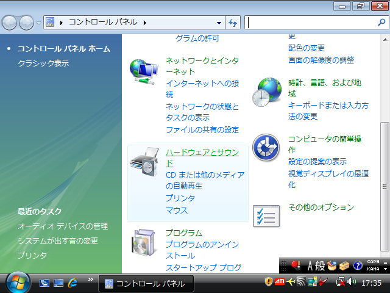Click the IME pad red ball icon
This screenshot has height=293, width=390.
(296, 266)
